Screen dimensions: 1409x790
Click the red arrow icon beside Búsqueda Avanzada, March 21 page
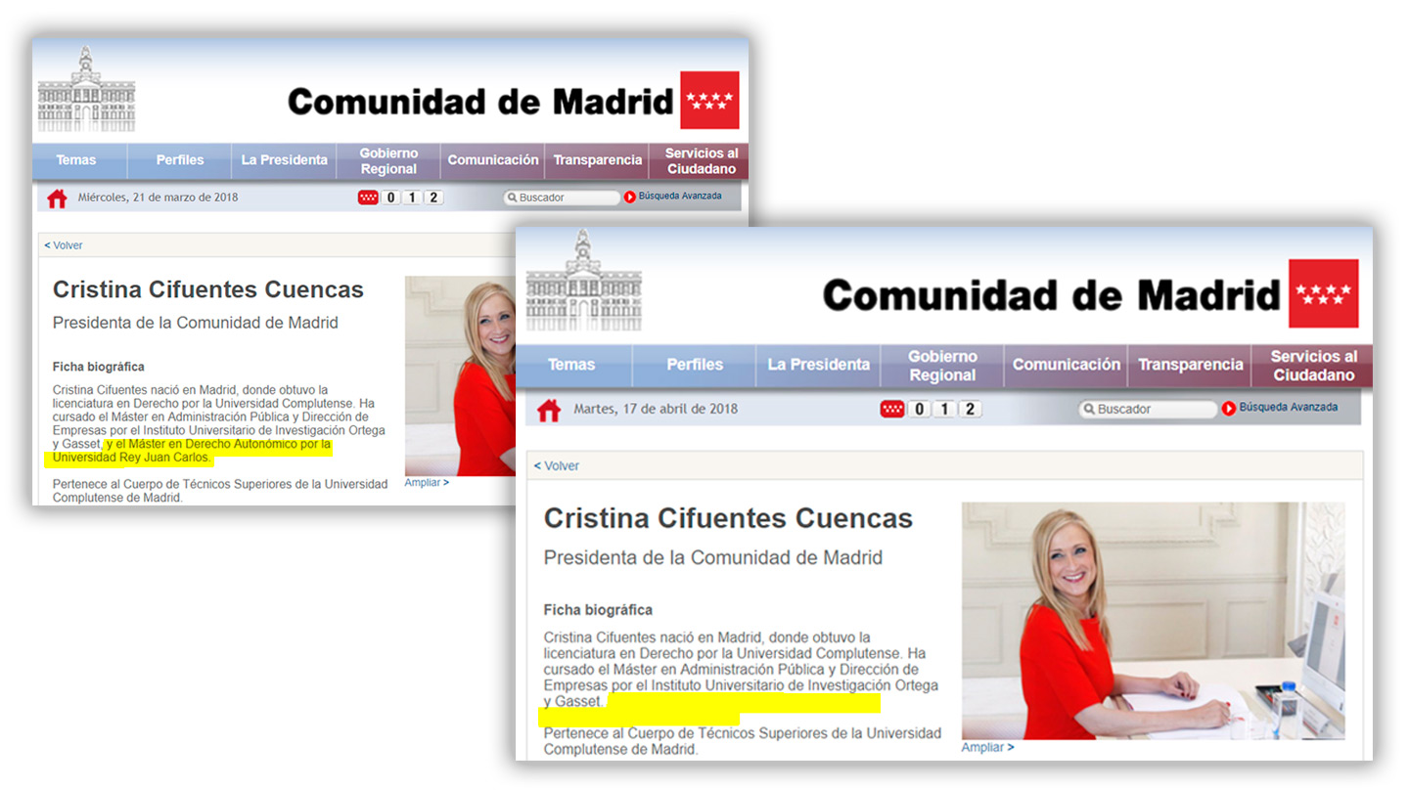(630, 197)
